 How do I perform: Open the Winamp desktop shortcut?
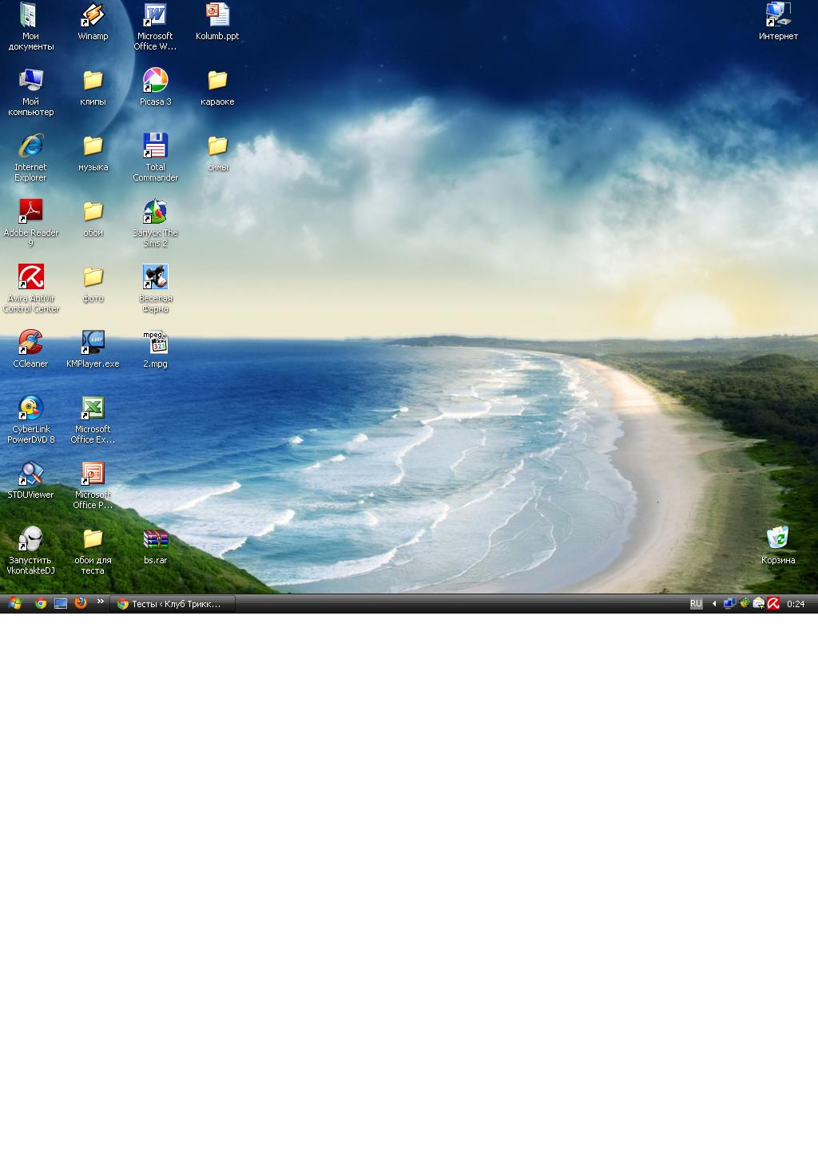pyautogui.click(x=93, y=16)
